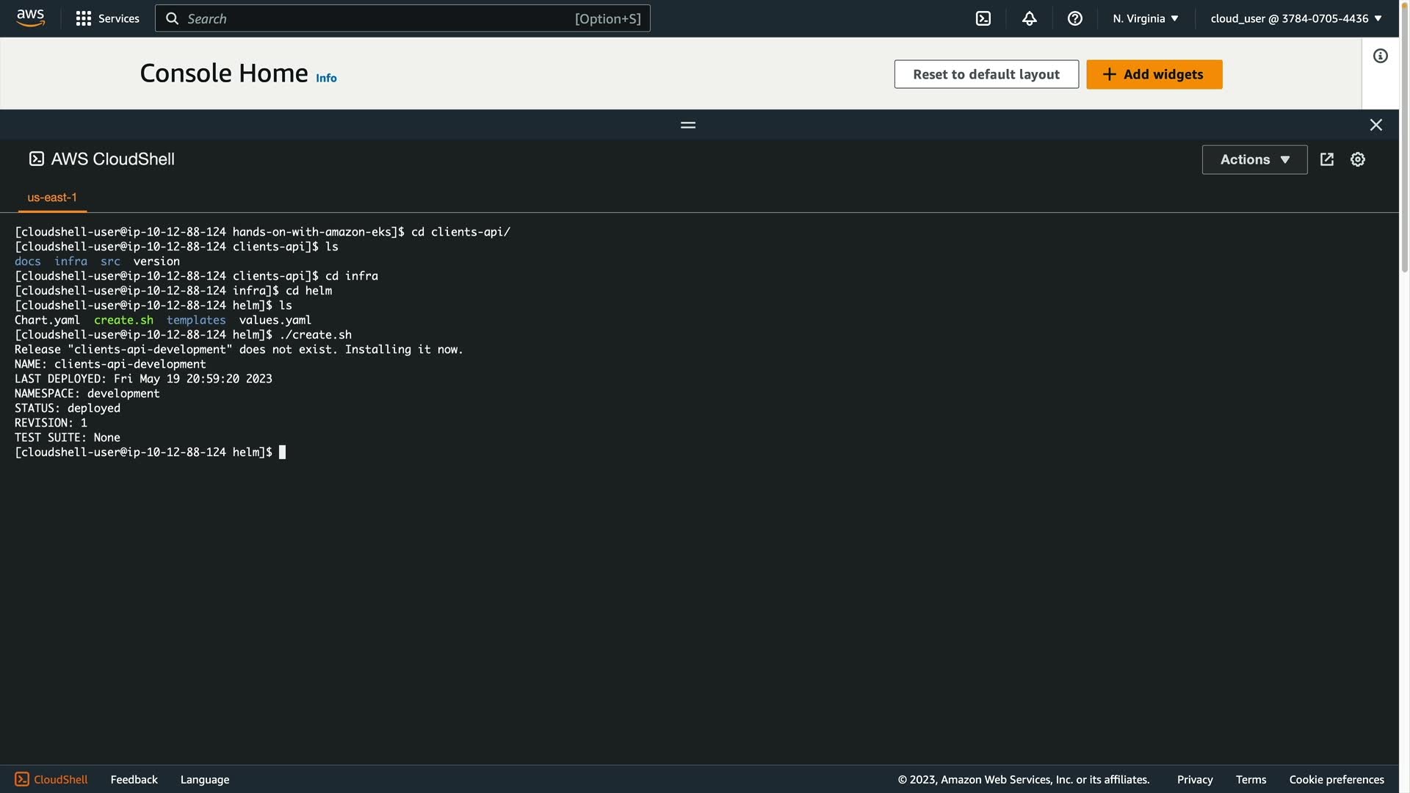Screen dimensions: 1410x793
Task: Open the CloudShell Actions dropdown
Action: [x=1254, y=159]
